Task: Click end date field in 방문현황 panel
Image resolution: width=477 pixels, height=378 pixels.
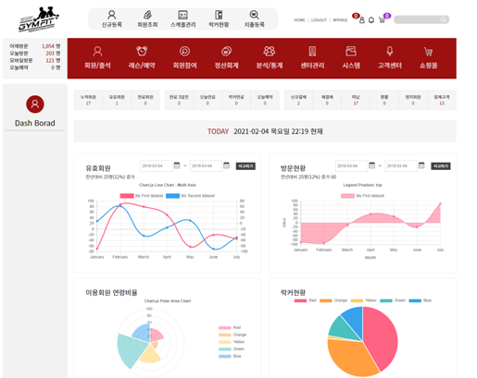Action: click(x=401, y=165)
